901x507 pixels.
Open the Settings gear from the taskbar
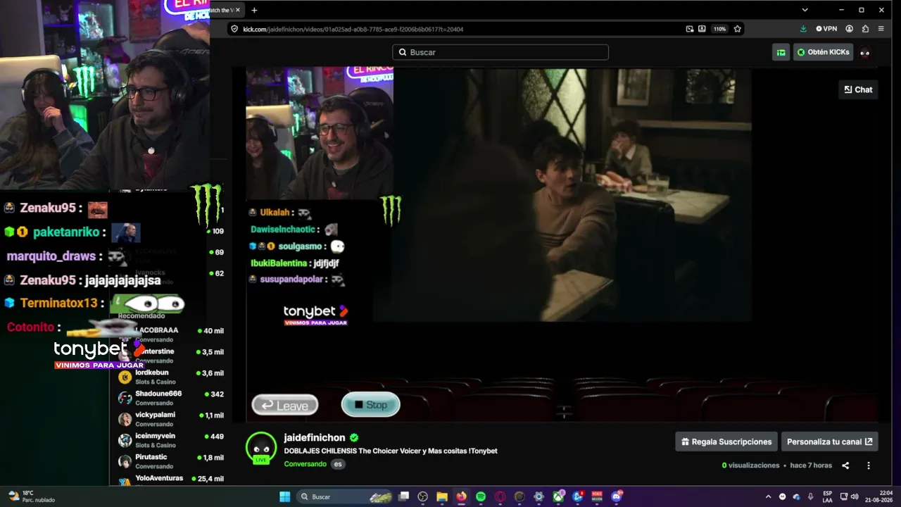pos(538,496)
